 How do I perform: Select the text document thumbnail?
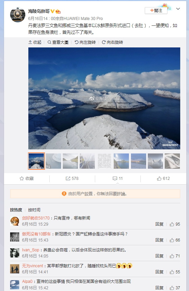pos(105,161)
